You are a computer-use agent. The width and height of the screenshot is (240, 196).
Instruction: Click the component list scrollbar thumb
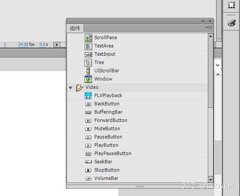point(210,73)
